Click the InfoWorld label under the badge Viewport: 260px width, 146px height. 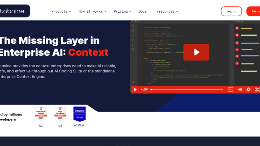79,126
